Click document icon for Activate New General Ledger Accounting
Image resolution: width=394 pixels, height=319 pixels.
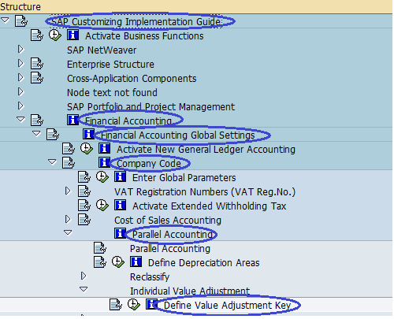point(69,149)
